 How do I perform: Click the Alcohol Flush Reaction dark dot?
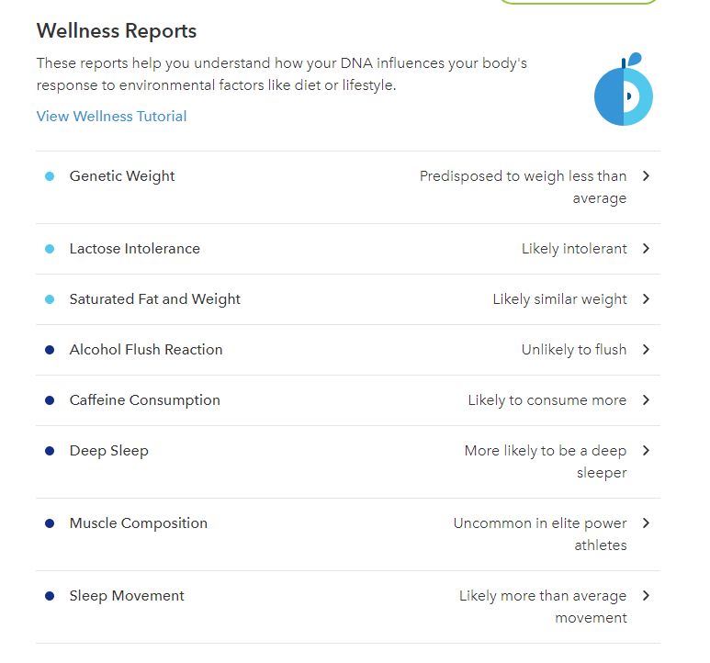point(50,350)
